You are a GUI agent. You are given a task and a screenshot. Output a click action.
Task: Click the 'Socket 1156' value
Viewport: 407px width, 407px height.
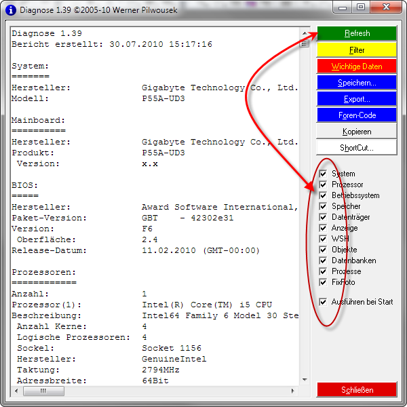(172, 348)
